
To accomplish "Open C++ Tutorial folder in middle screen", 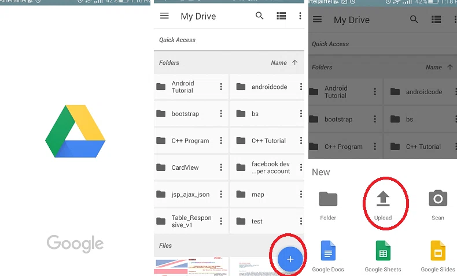I will [x=267, y=141].
